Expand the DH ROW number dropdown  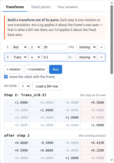(x=24, y=86)
